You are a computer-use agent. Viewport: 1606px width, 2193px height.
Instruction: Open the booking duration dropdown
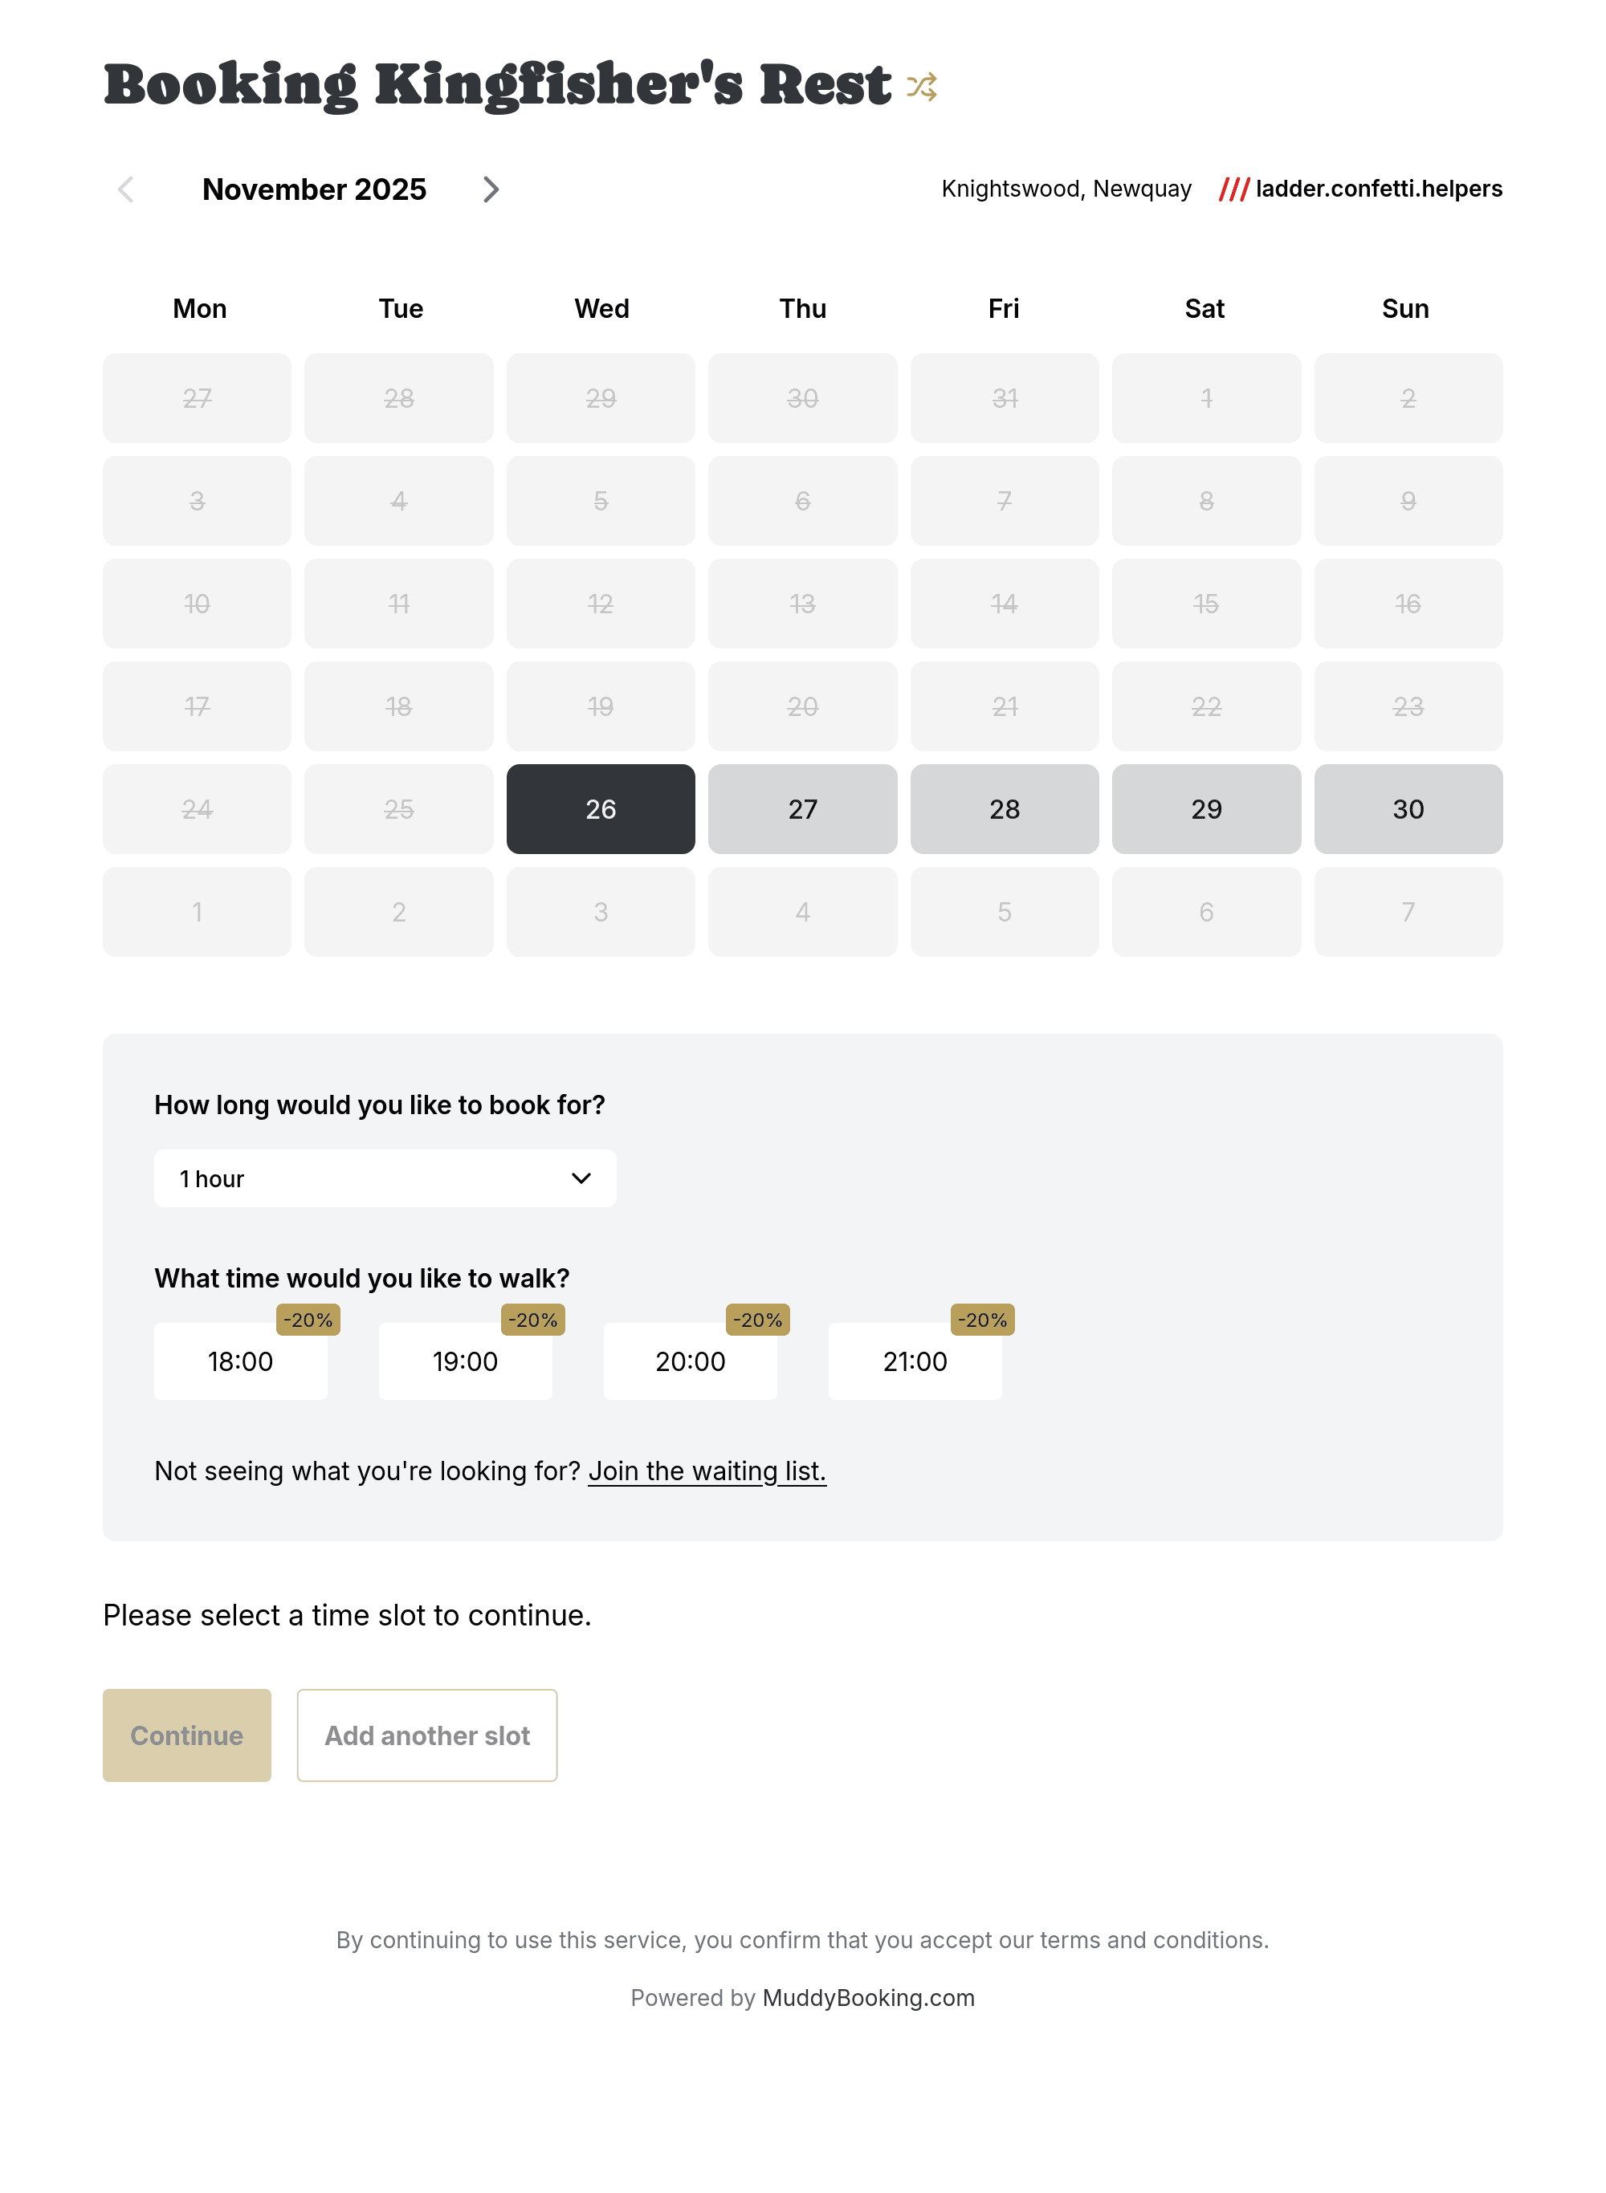[x=385, y=1178]
